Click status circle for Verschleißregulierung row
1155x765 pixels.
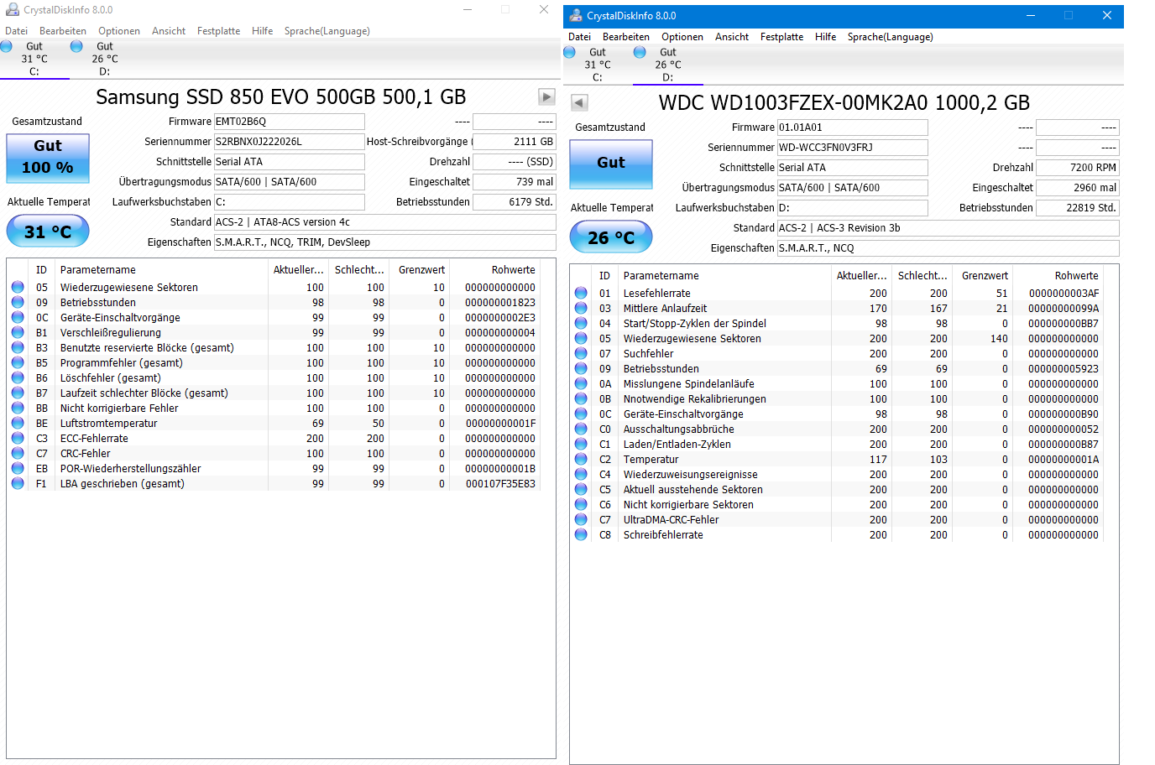18,332
